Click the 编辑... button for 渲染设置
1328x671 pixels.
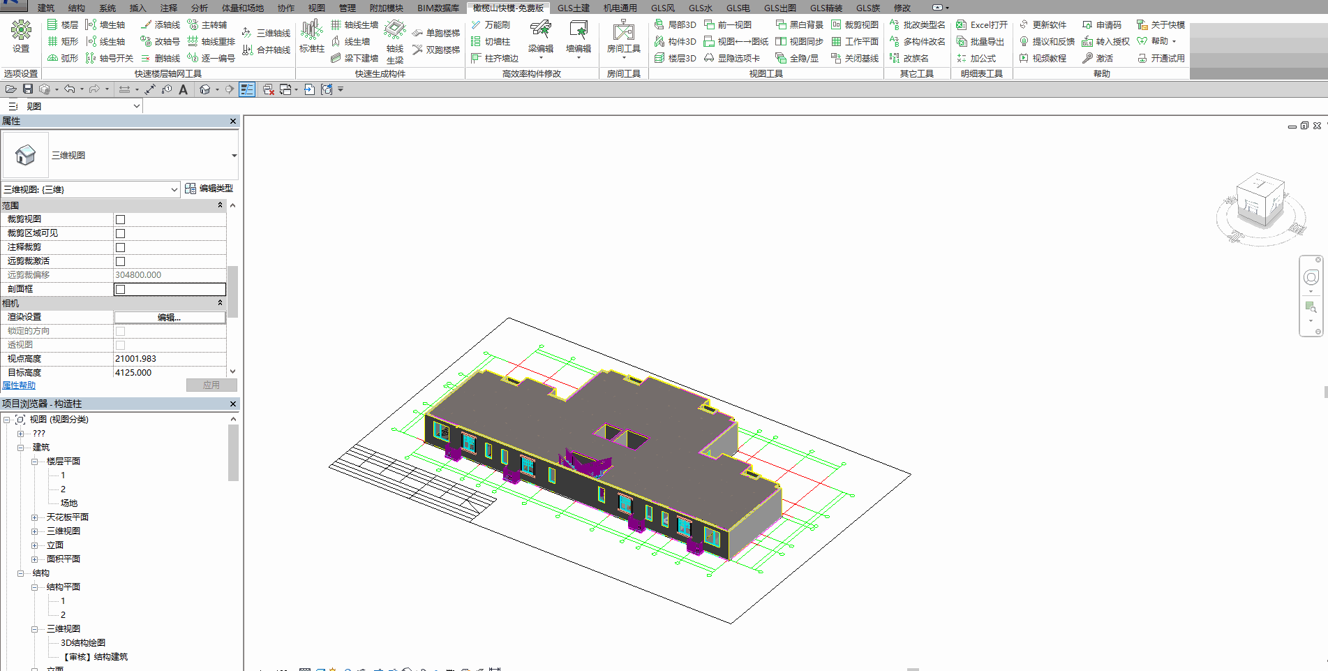point(170,317)
